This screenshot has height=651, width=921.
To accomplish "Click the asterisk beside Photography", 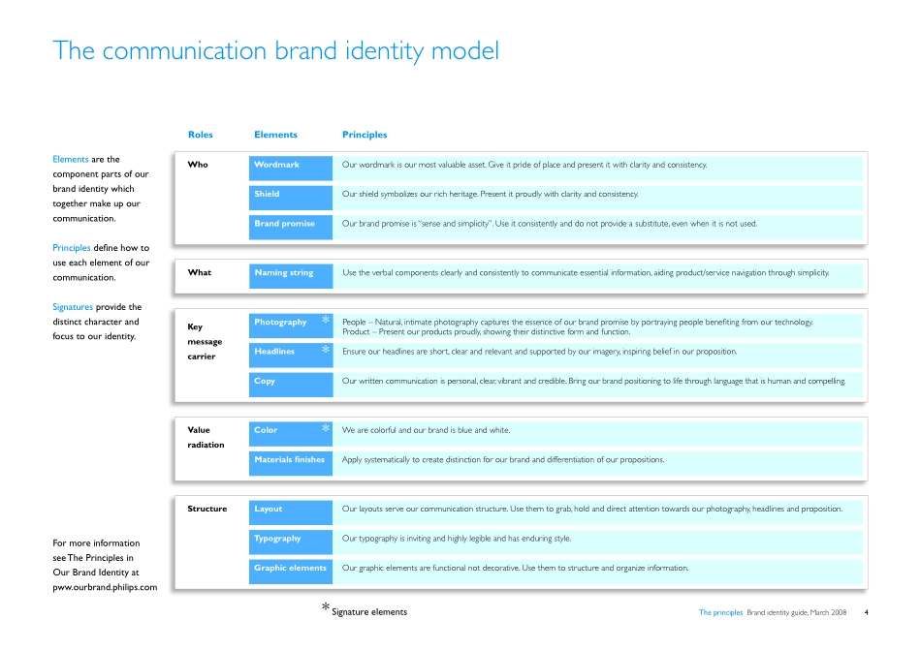I will tap(326, 321).
